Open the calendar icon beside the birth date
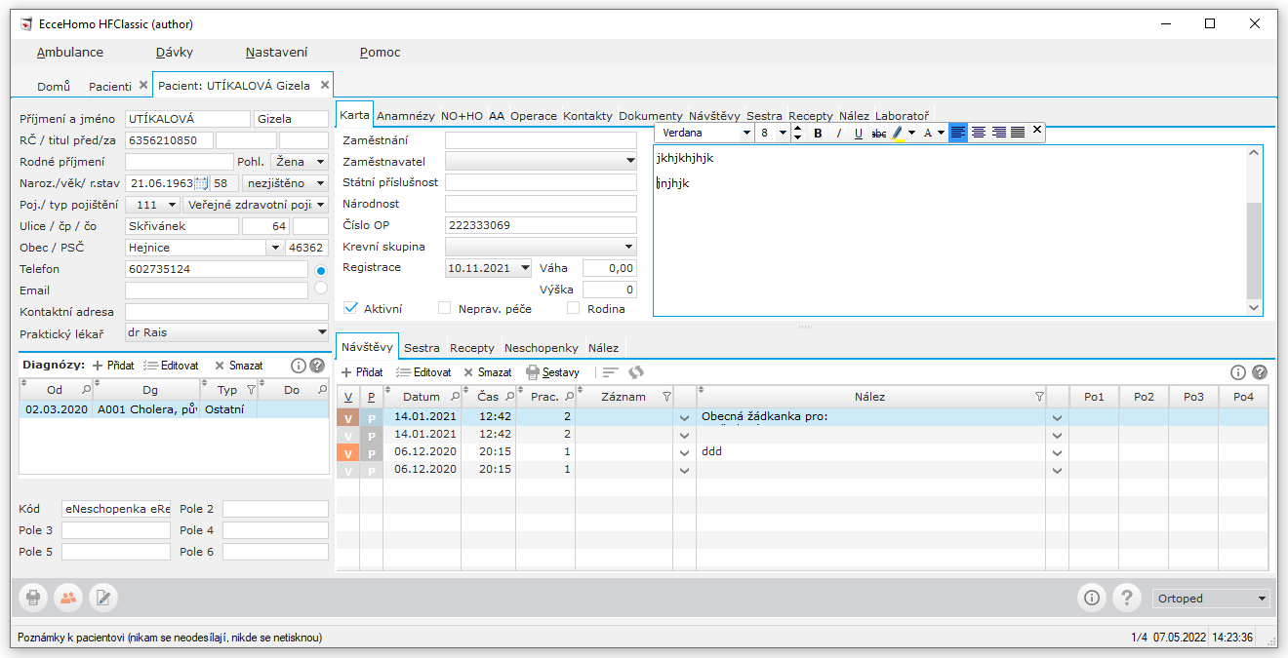 [202, 183]
